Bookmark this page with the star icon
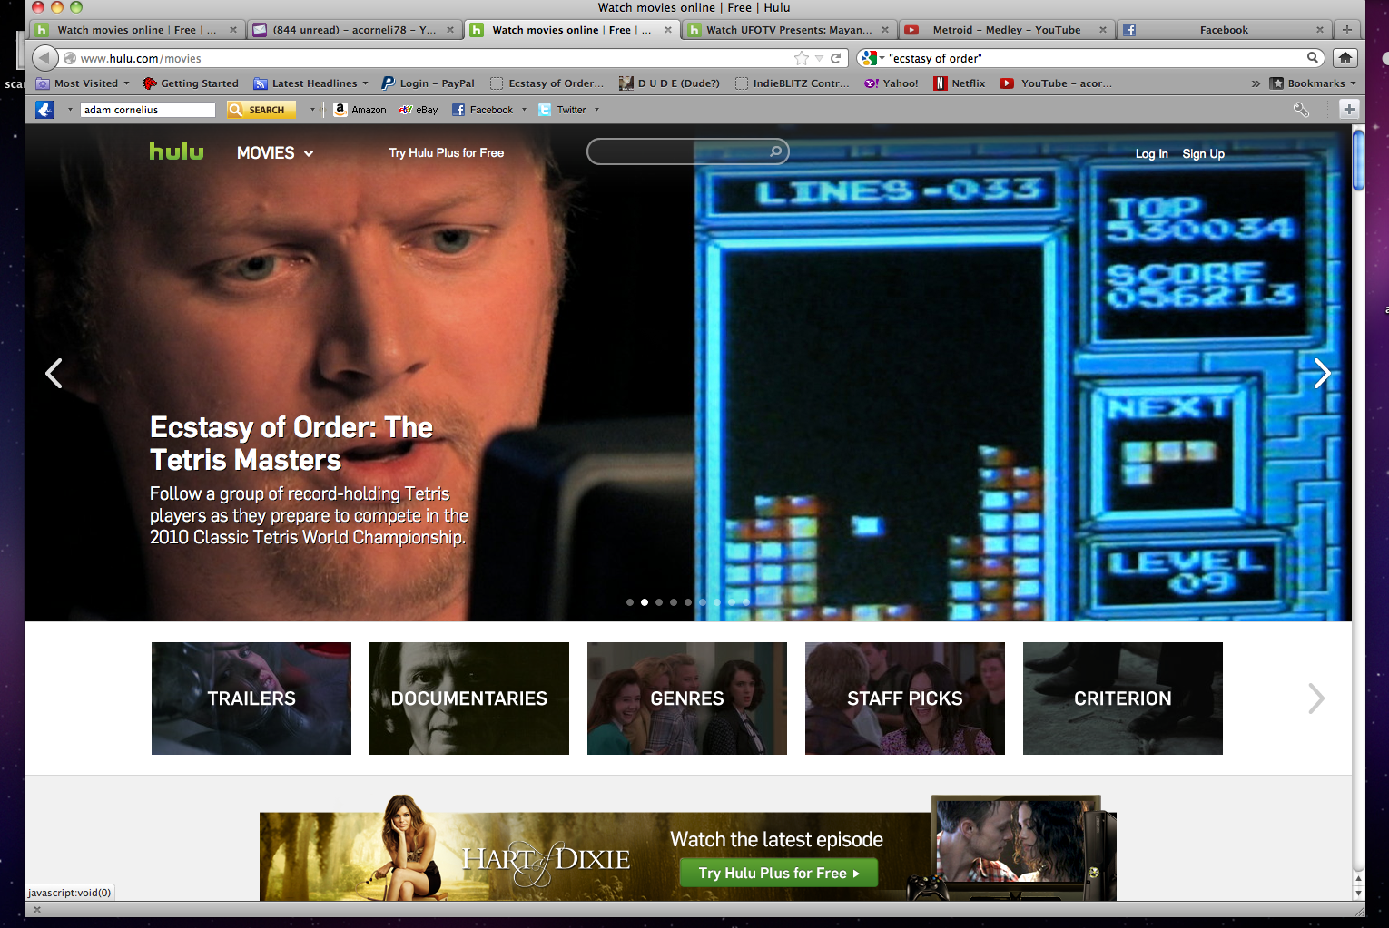The image size is (1389, 928). point(802,58)
